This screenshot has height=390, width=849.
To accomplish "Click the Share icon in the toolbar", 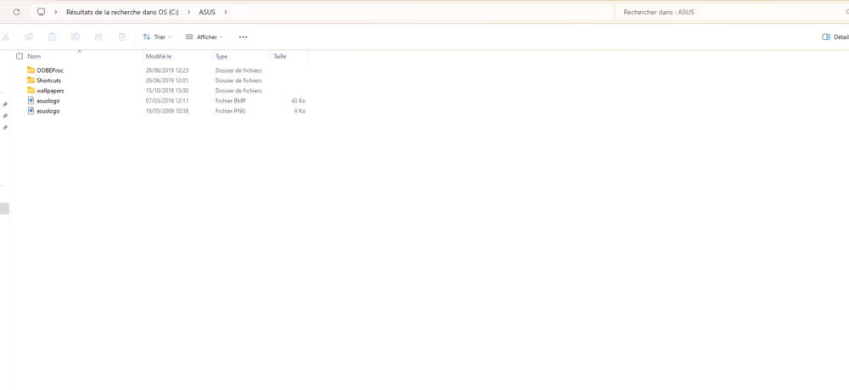I will [98, 37].
